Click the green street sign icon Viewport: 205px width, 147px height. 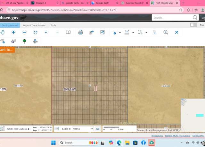(x=24, y=41)
